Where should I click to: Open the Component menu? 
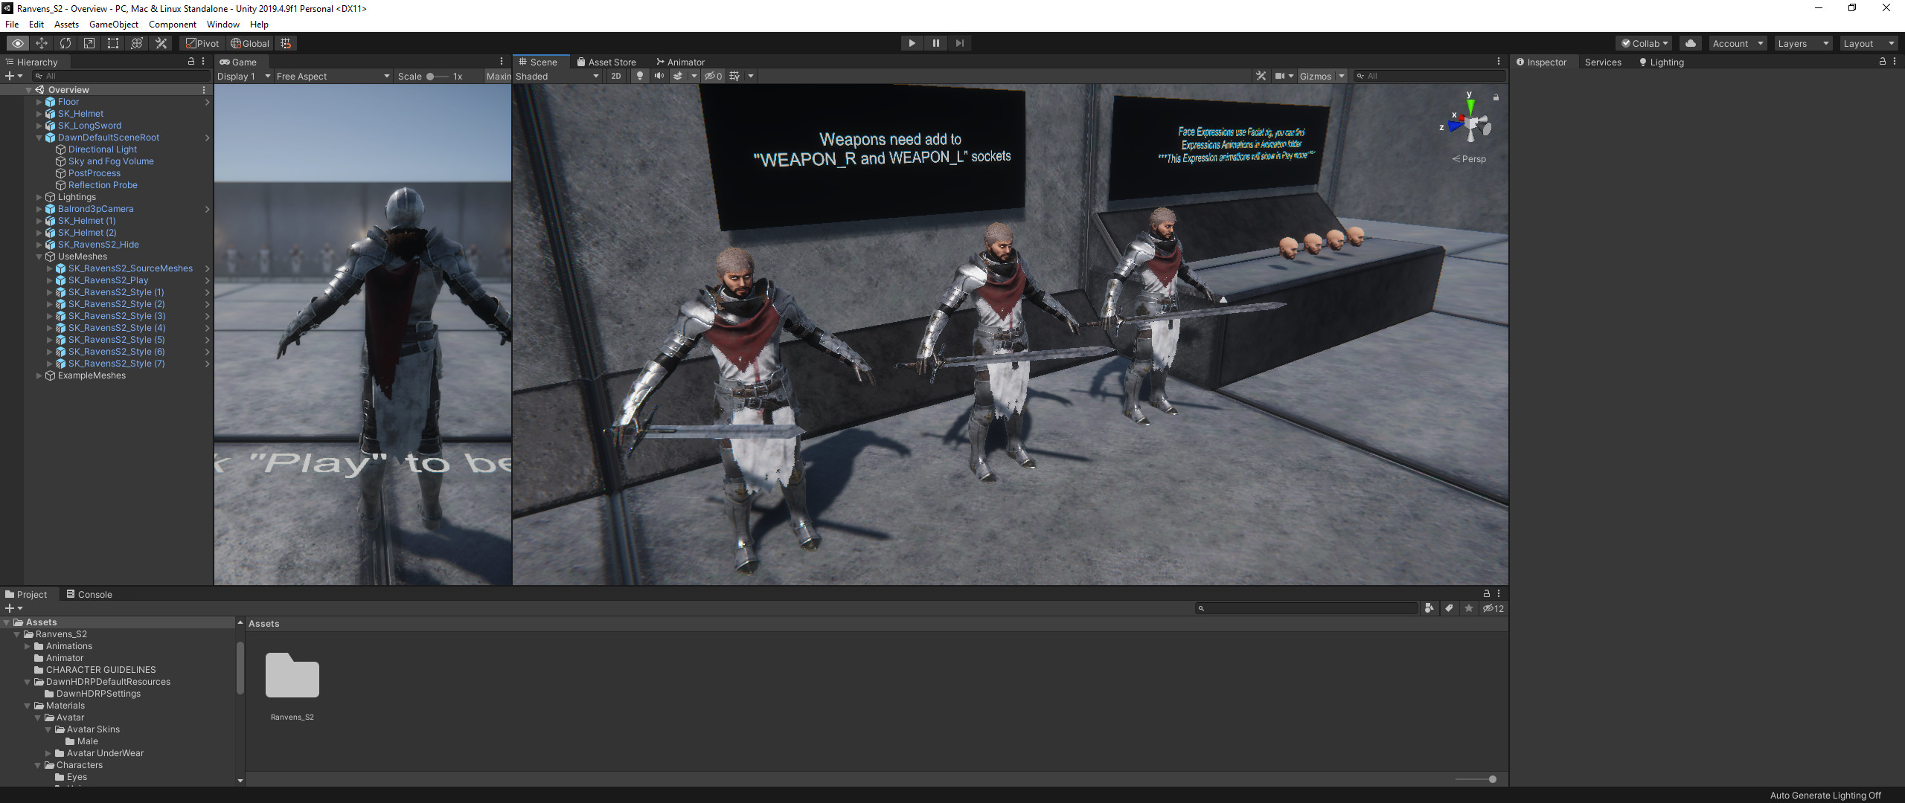coord(172,25)
